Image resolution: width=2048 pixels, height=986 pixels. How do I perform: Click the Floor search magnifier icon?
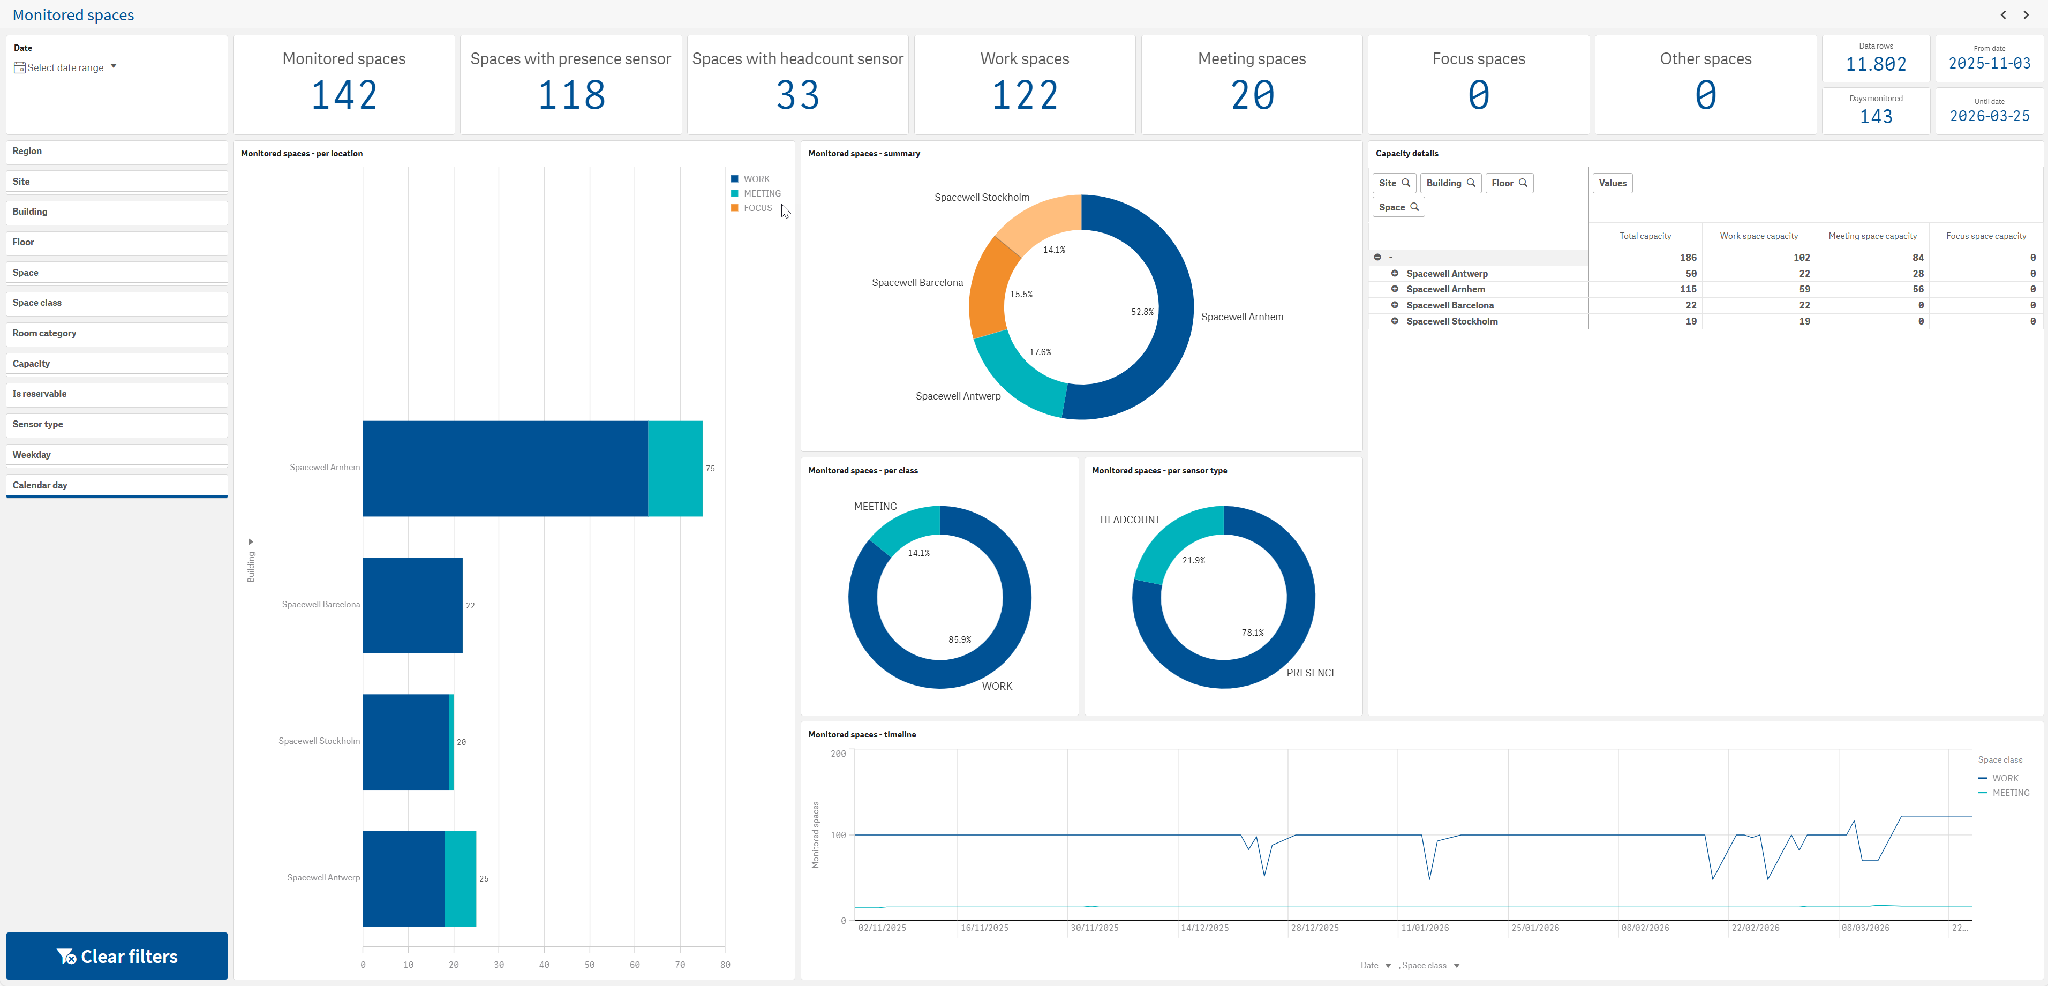[1523, 183]
